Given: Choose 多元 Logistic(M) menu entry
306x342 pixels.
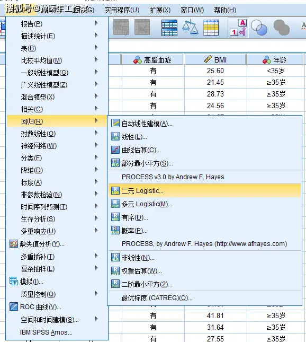Looking at the screenshot, I should tap(204, 204).
